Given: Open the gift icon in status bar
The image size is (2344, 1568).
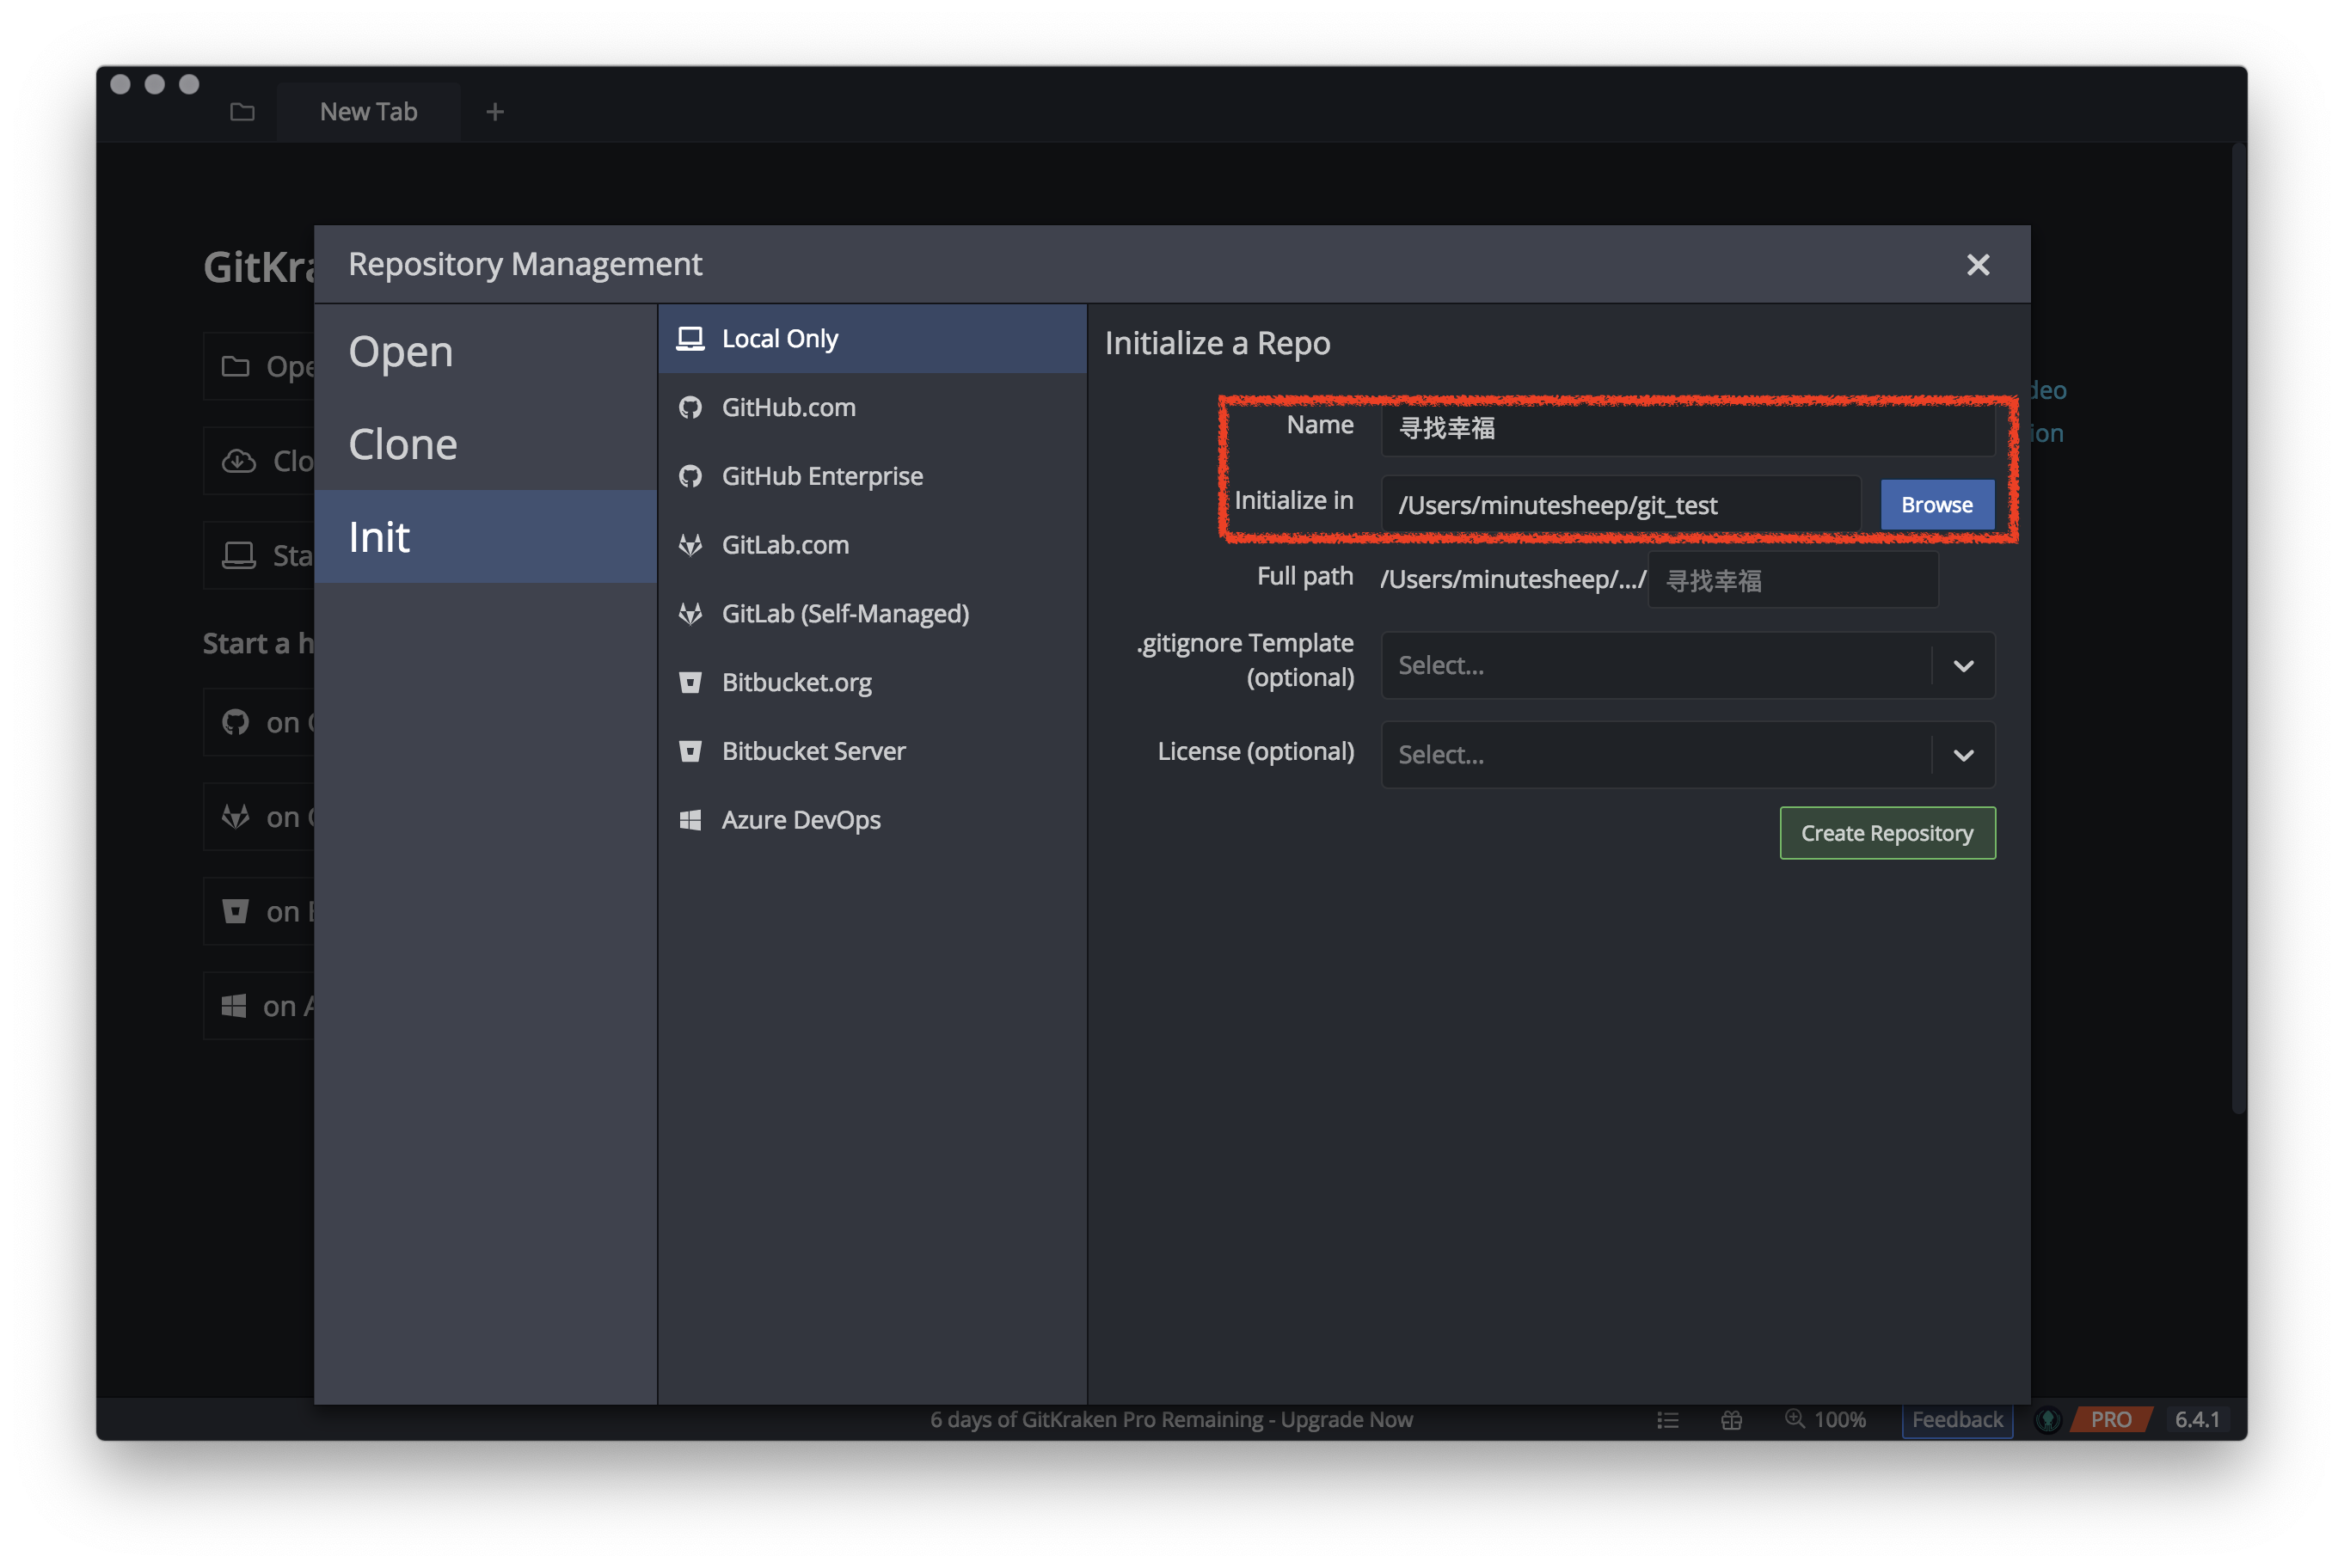Looking at the screenshot, I should click(x=1732, y=1420).
